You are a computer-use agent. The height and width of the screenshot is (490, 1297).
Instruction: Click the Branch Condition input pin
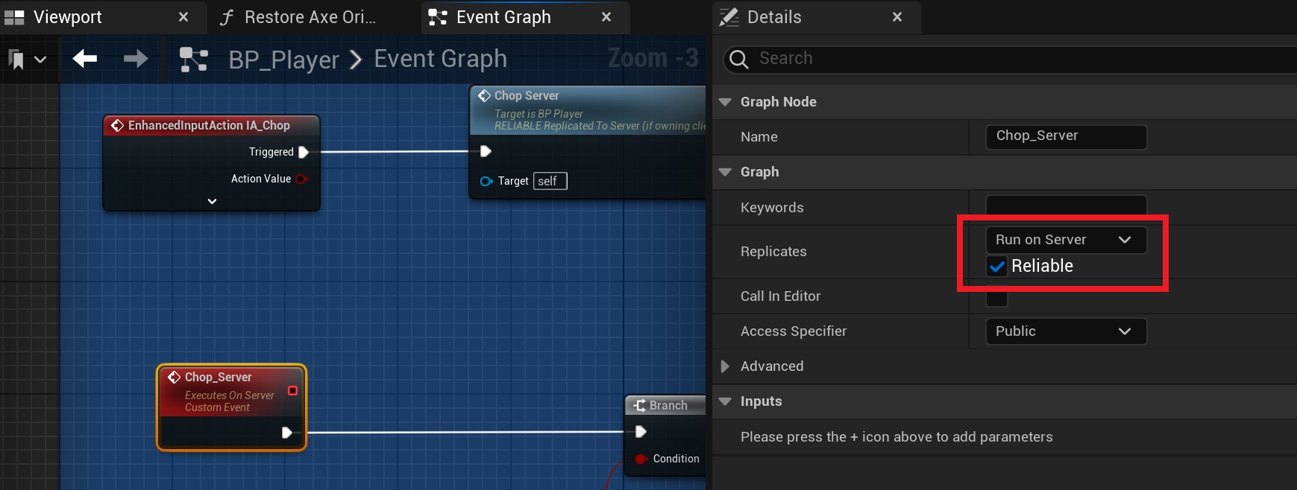click(641, 459)
